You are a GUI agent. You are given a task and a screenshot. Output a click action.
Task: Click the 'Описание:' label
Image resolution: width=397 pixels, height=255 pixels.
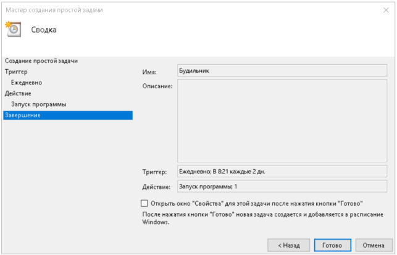(x=157, y=86)
